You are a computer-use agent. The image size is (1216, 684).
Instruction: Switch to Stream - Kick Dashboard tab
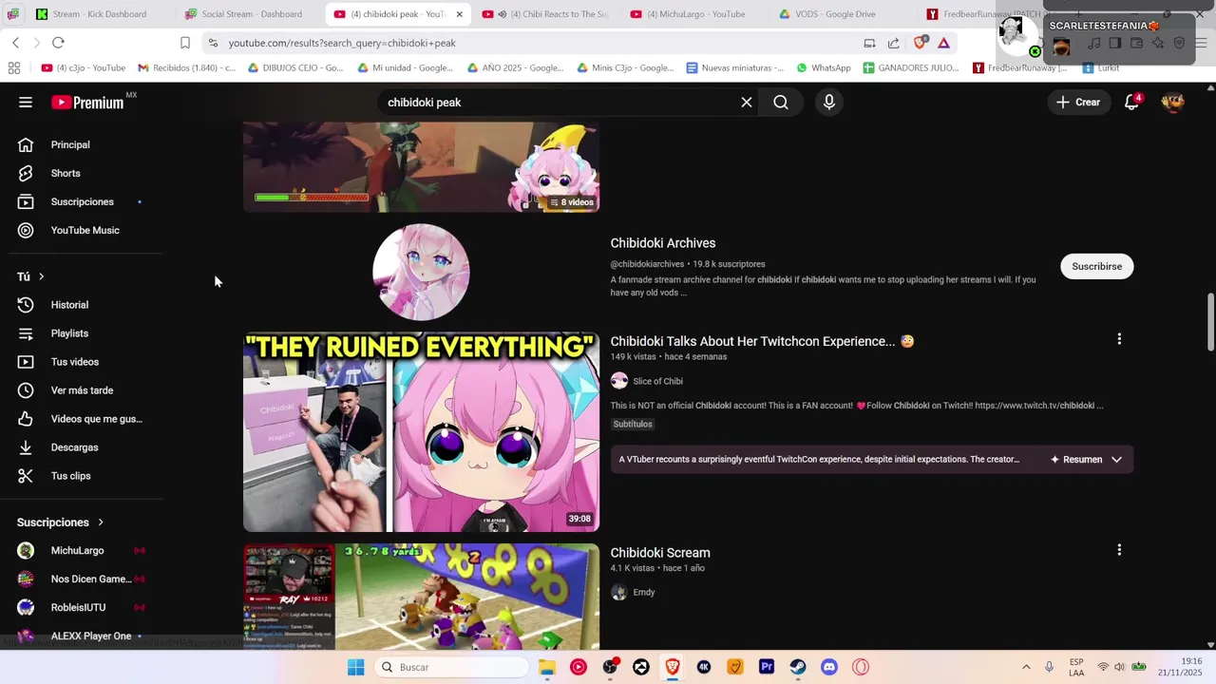click(x=99, y=14)
